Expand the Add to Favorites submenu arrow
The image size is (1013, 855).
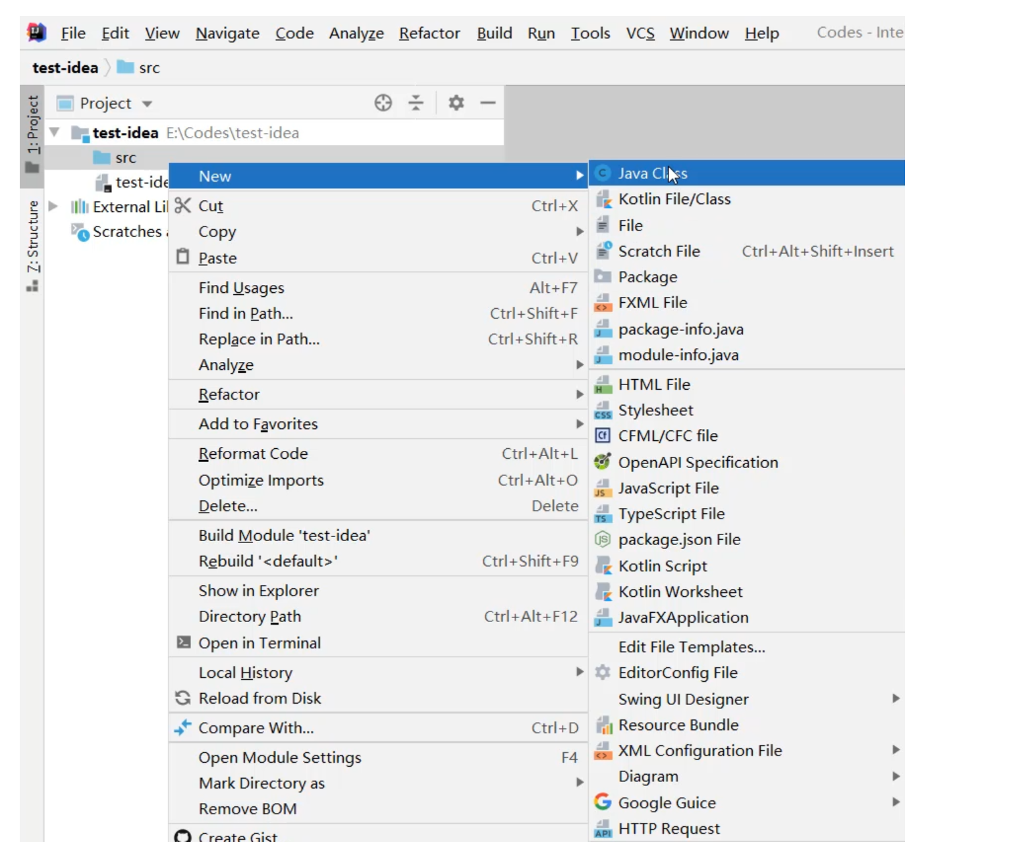[580, 423]
